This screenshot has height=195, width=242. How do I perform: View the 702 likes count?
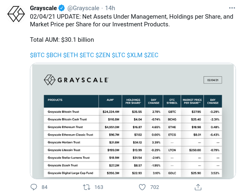point(155,187)
